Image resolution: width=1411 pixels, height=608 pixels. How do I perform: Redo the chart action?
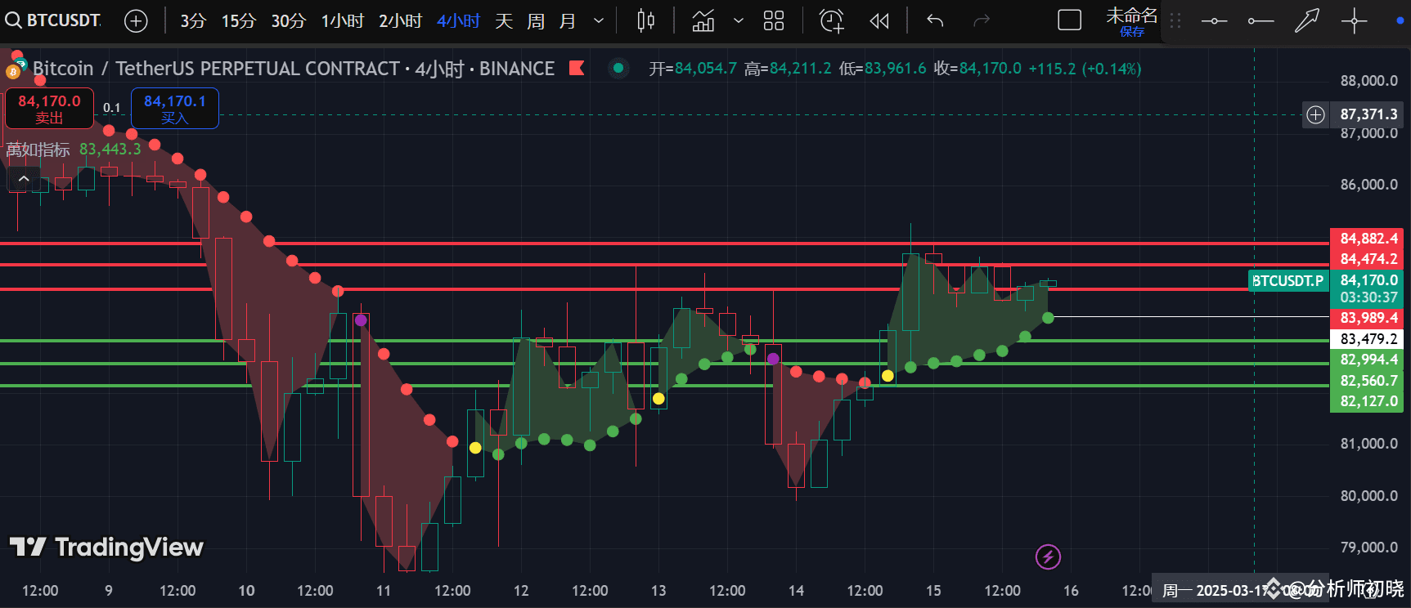click(x=982, y=21)
